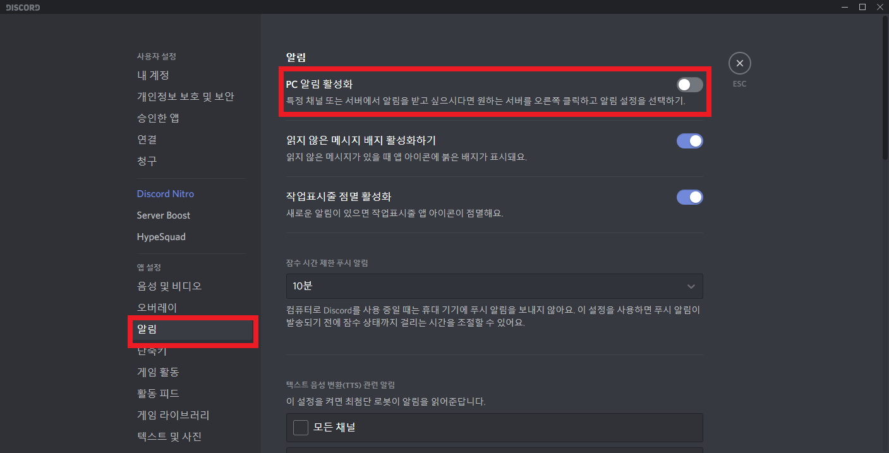889x453 pixels.
Task: Click the settings page vertical scrollbar
Action: [x=885, y=88]
